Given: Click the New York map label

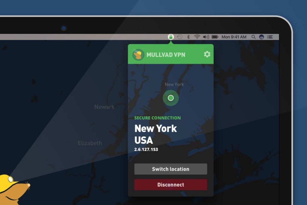Looking at the screenshot, I should pos(174,84).
